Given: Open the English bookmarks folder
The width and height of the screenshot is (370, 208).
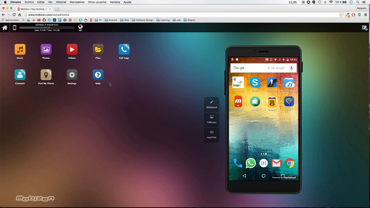Looking at the screenshot, I should click(x=189, y=20).
